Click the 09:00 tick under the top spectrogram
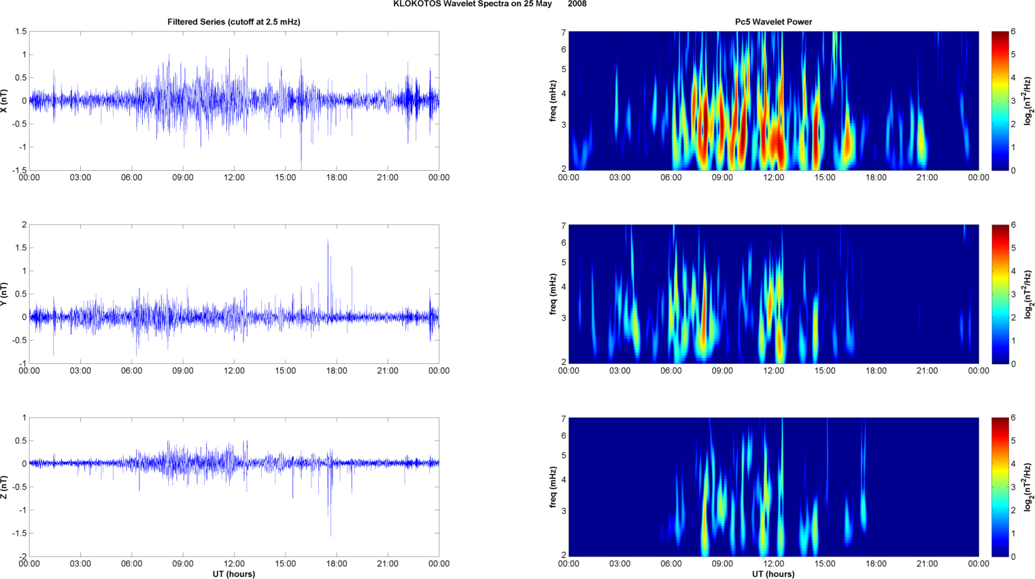This screenshot has width=1035, height=579. 722,178
